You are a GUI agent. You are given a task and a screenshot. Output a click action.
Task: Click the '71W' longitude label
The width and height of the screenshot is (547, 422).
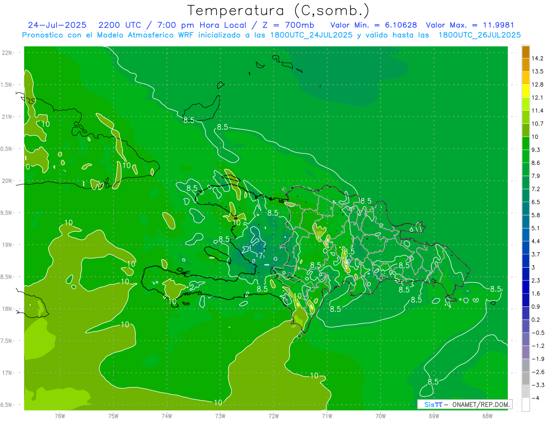(327, 416)
